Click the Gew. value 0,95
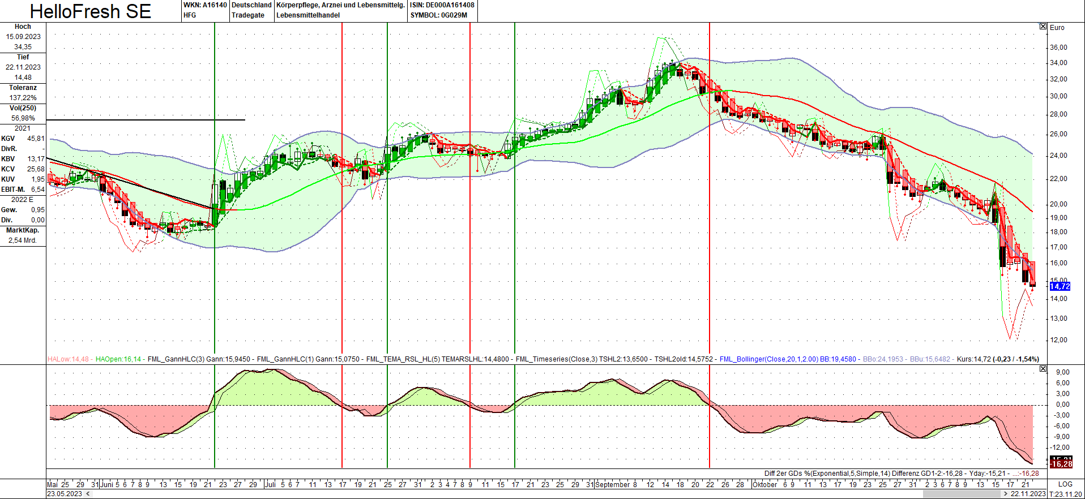The image size is (1085, 499). [38, 210]
